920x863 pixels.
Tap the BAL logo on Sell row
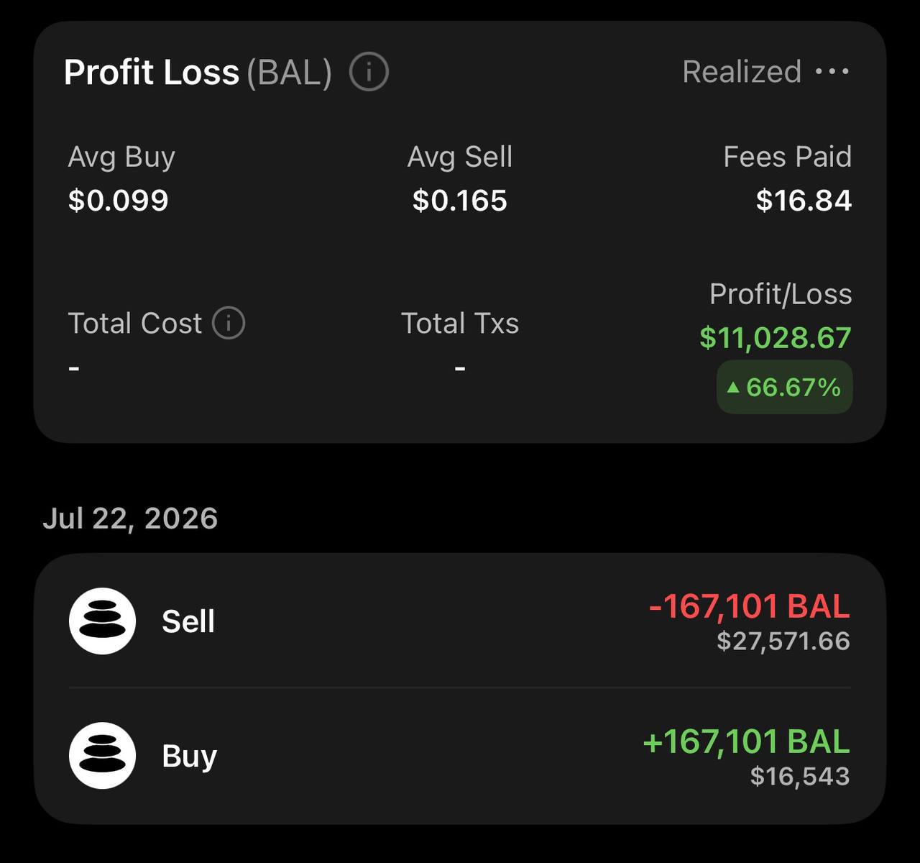coord(102,621)
